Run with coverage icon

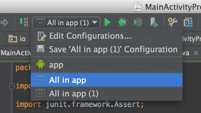(138, 22)
